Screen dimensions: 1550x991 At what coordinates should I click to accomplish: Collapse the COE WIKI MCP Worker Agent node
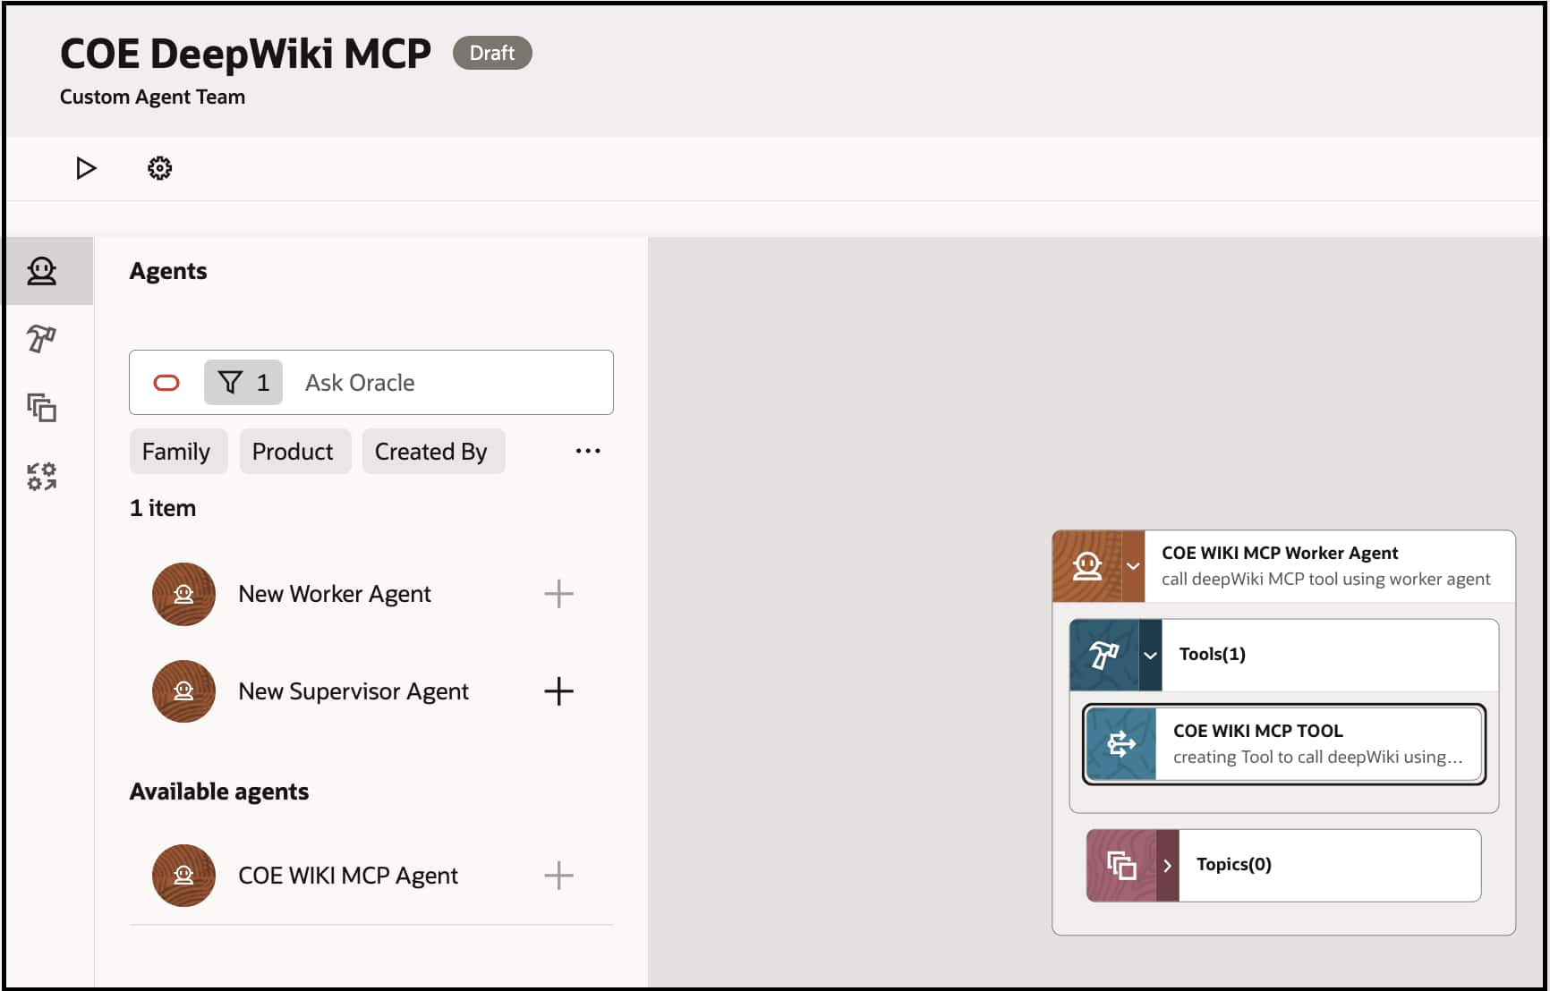1135,565
